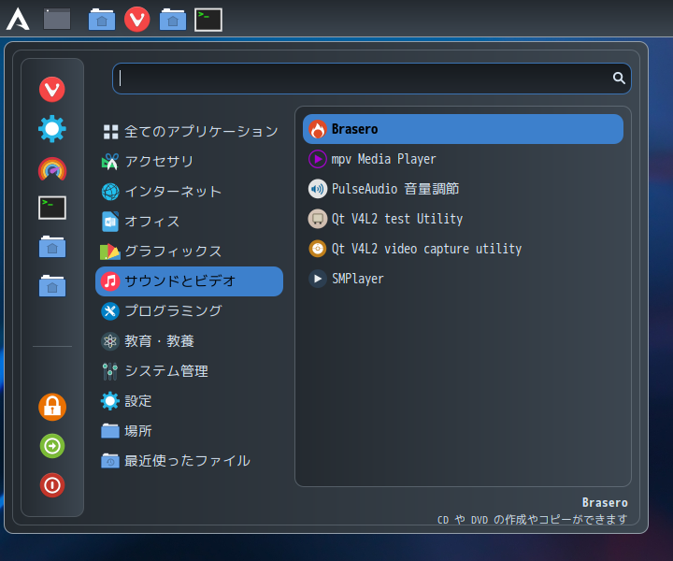Select the アクセサリ category
Screen dimensions: 673x561
[189, 162]
